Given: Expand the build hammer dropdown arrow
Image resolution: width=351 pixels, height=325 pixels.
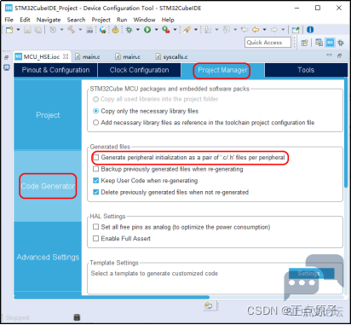Looking at the screenshot, I should point(80,30).
